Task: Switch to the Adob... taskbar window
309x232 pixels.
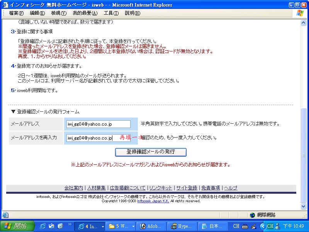Action: pos(151,226)
